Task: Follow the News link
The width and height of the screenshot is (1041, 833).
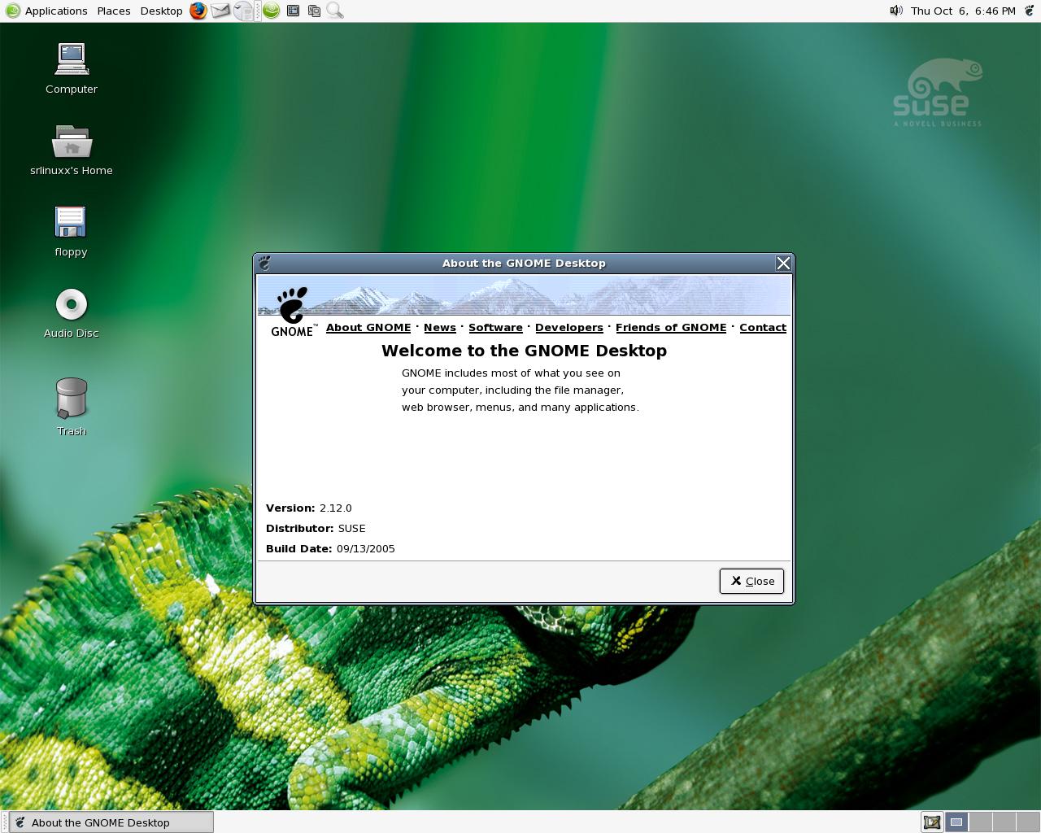Action: (440, 327)
